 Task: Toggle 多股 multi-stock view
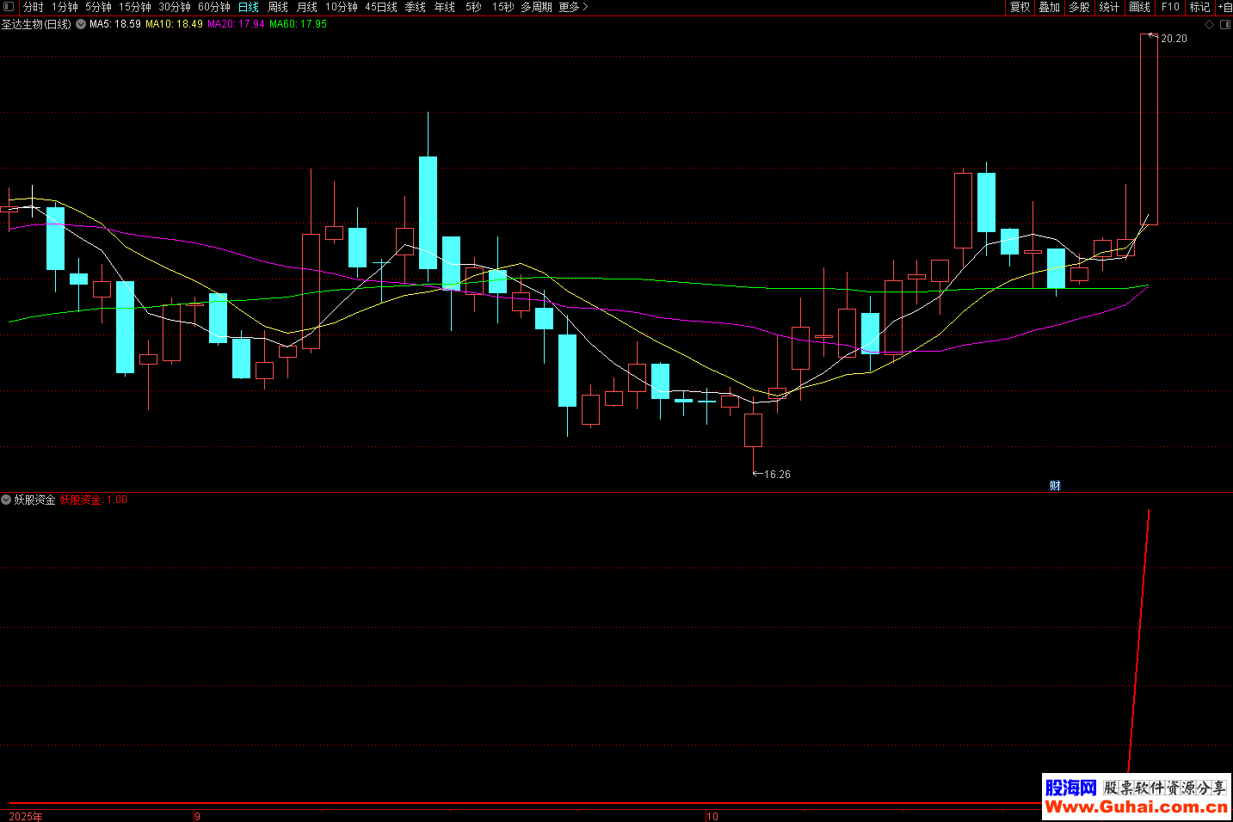1079,7
